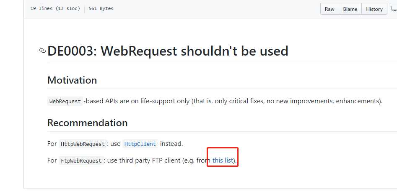Screen dimensions: 397x191
Task: Show the Blame view
Action: (x=350, y=9)
